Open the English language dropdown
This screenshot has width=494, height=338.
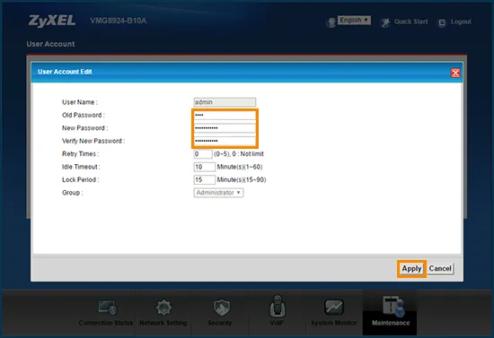tap(354, 20)
